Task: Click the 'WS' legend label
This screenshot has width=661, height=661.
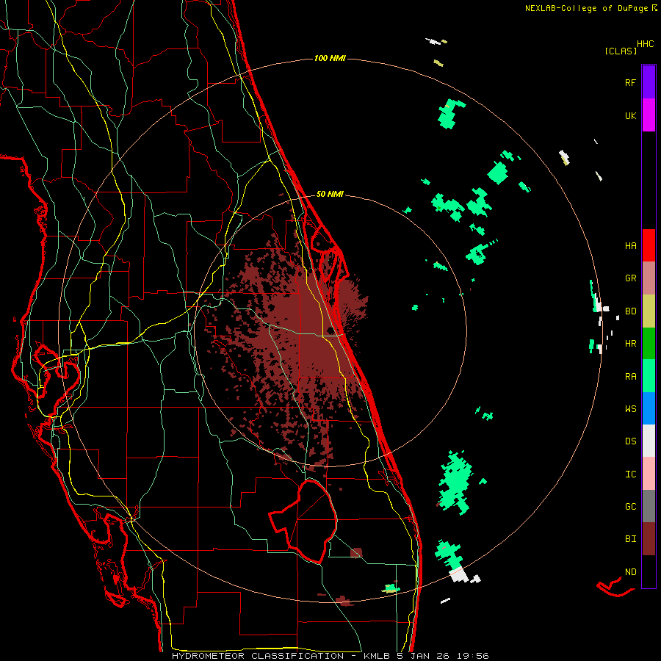Action: [630, 409]
